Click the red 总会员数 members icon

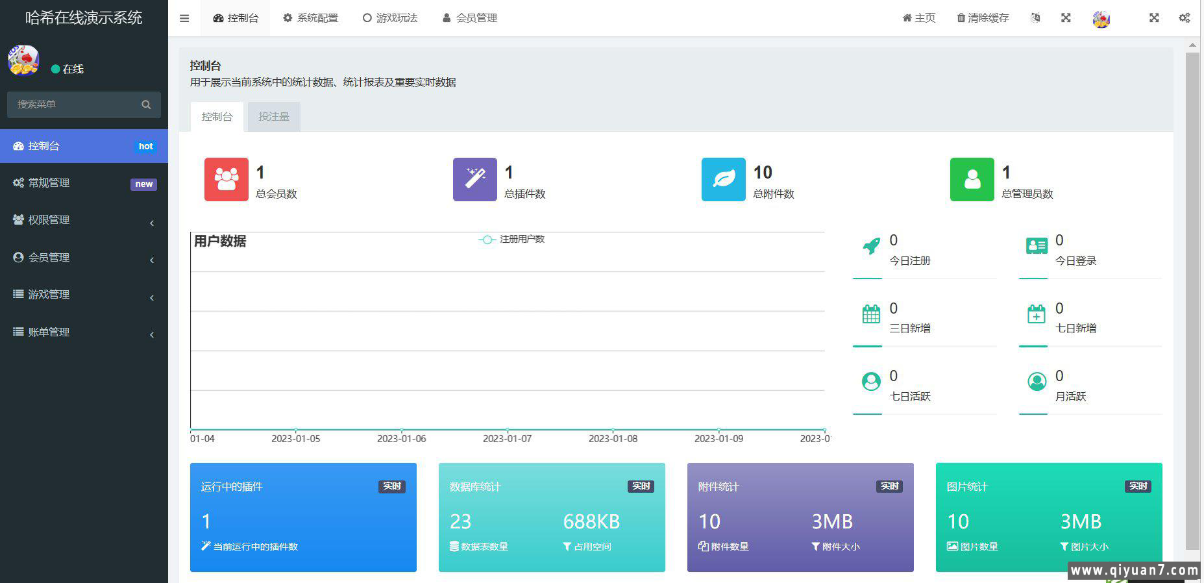click(x=226, y=179)
